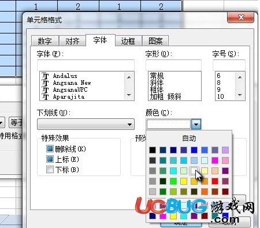
Task: Open the 下划线 underline dropdown
Action: coord(86,124)
